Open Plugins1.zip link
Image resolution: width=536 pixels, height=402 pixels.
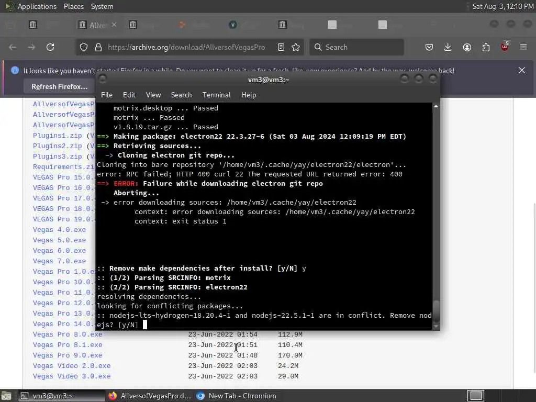(x=57, y=136)
